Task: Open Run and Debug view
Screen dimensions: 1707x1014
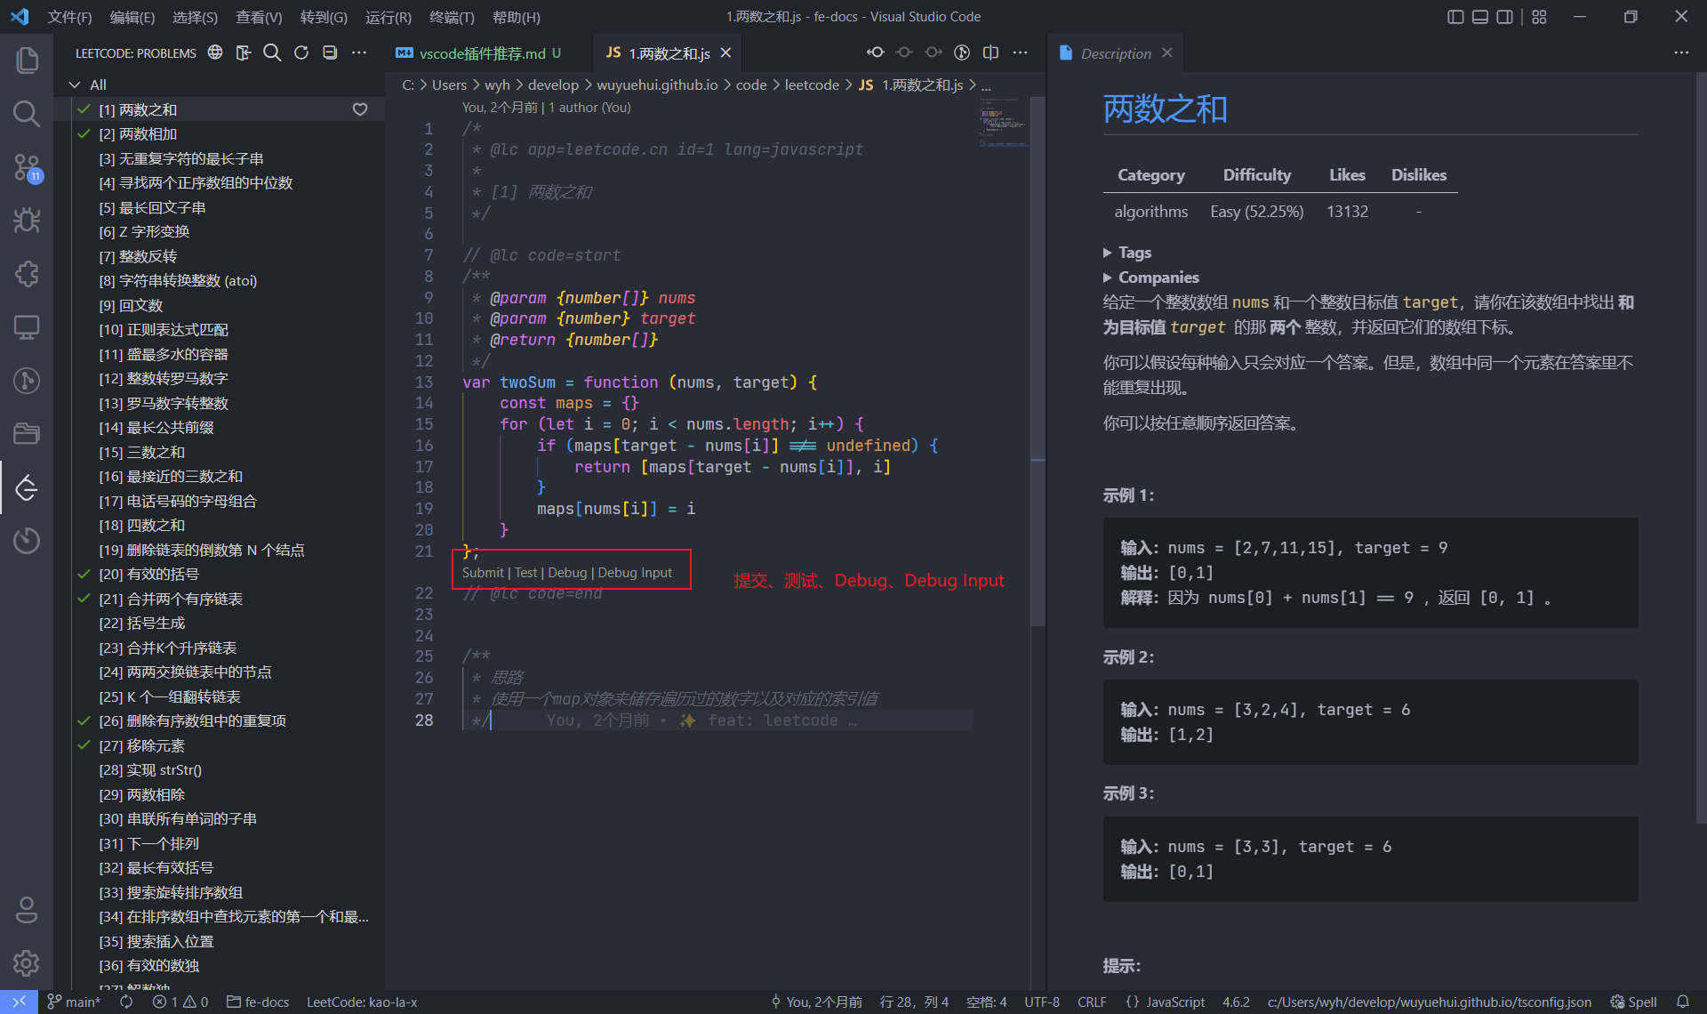Action: click(27, 220)
